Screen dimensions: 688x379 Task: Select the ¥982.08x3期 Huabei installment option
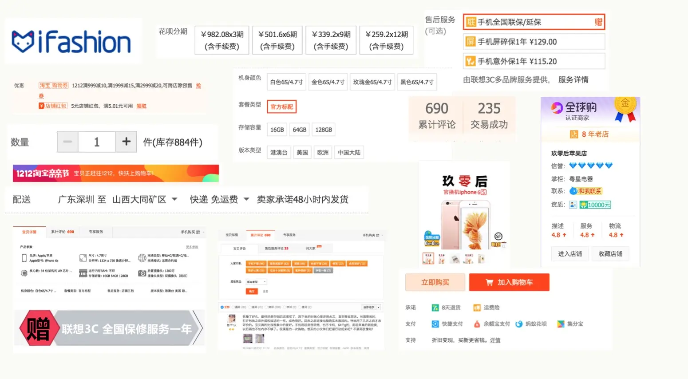[222, 40]
